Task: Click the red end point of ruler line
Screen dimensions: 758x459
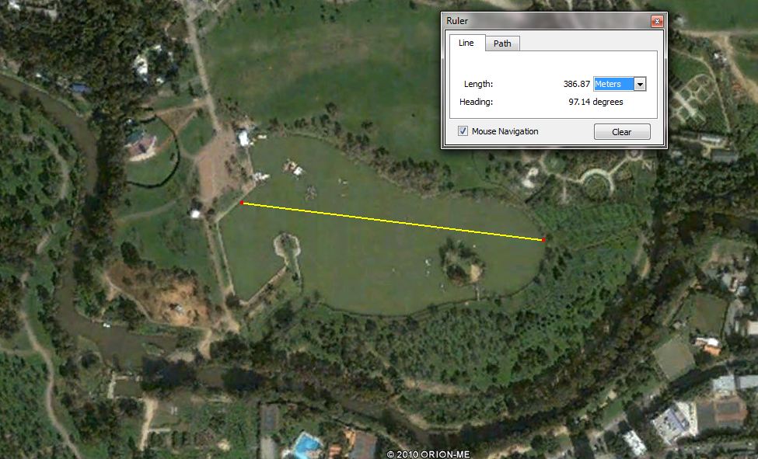Action: click(543, 240)
